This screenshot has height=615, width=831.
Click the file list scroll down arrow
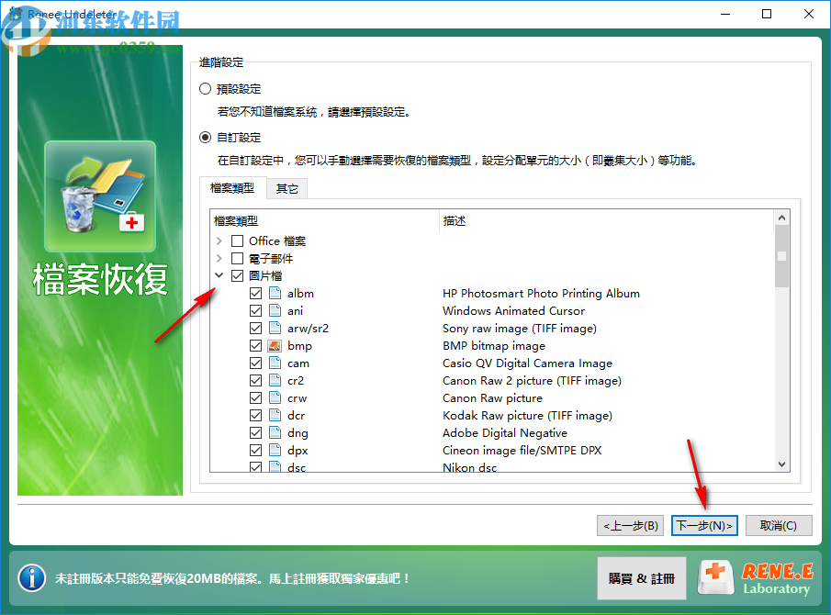[x=781, y=464]
